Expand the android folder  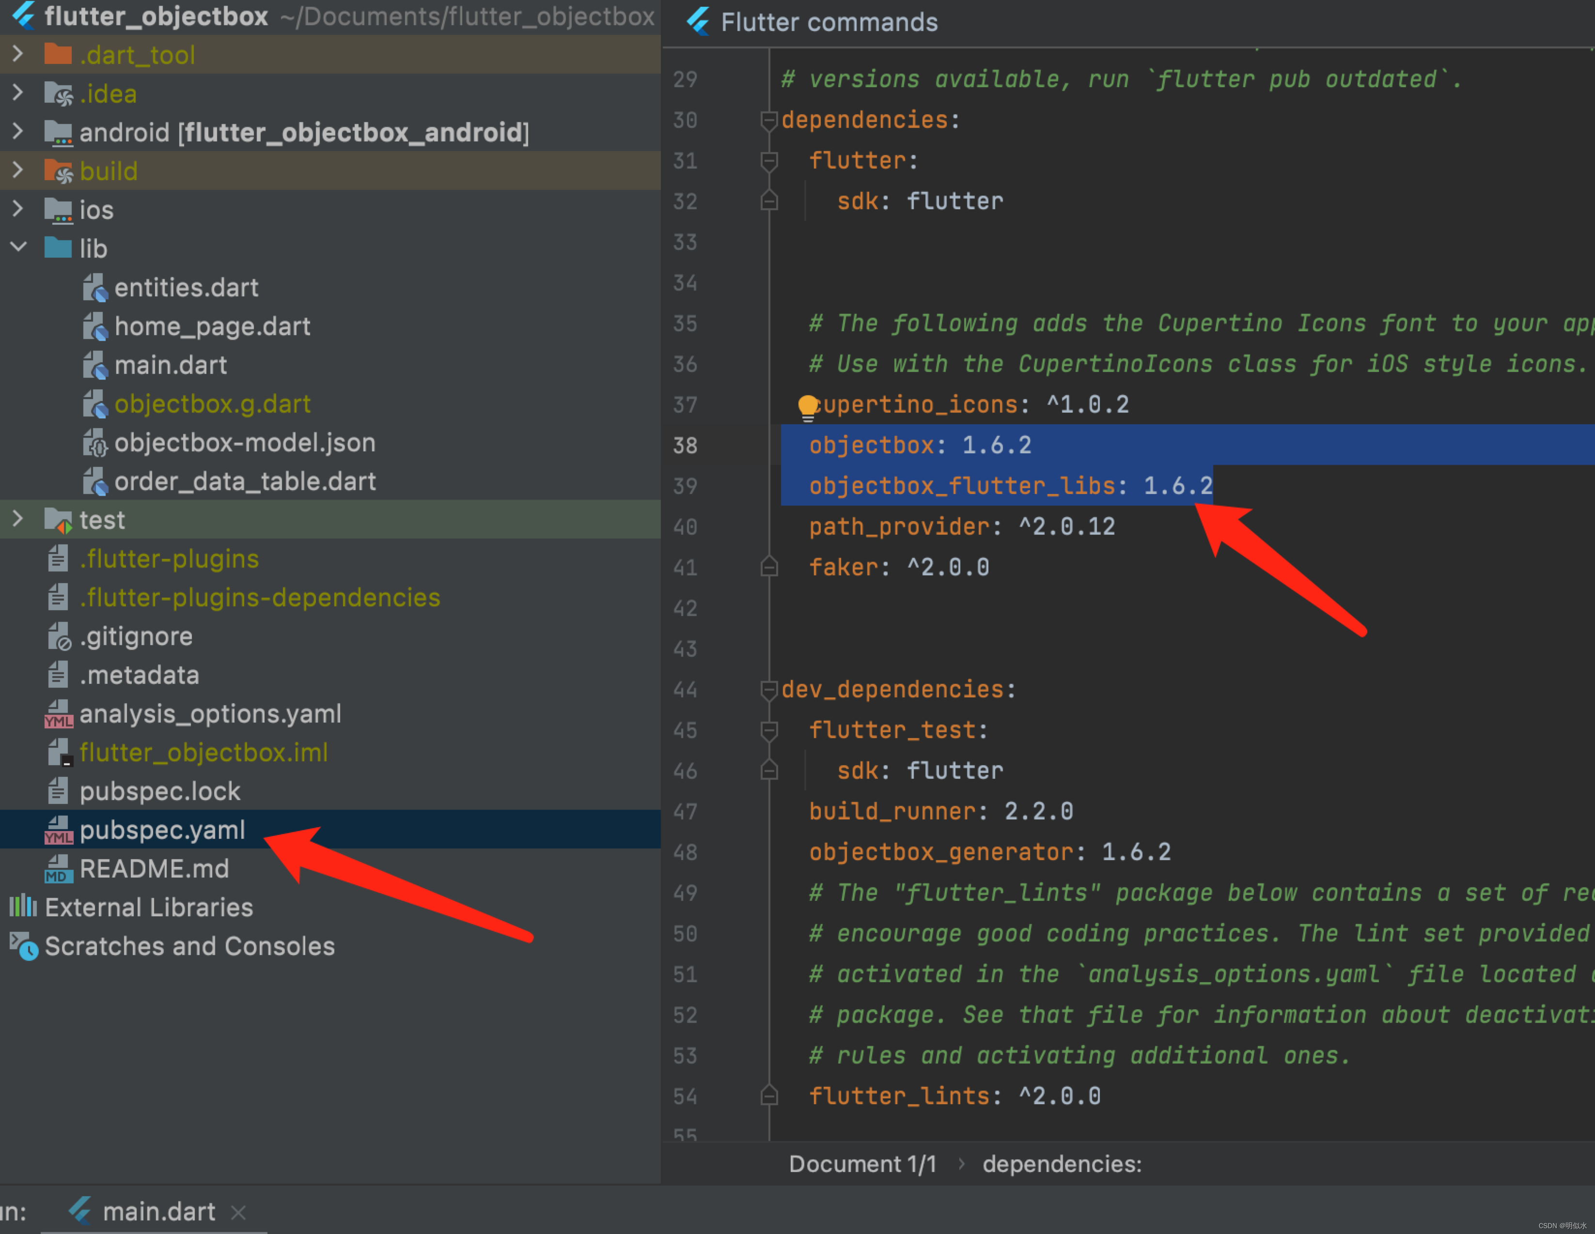18,132
